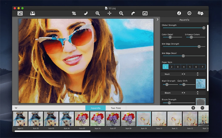Flip the Bloom texture vertically
The height and width of the screenshot is (138, 222).
[x=198, y=93]
